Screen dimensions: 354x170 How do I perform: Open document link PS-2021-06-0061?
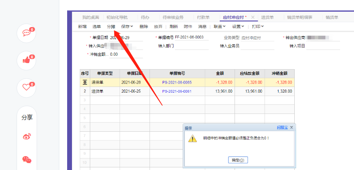pyautogui.click(x=177, y=91)
